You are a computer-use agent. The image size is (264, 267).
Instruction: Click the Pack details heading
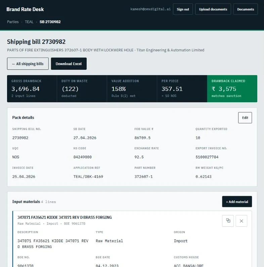23,117
